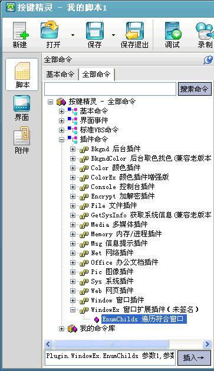This screenshot has height=371, width=214.
Task: Click the left arrow of horizontal scrollbar
Action: click(48, 344)
